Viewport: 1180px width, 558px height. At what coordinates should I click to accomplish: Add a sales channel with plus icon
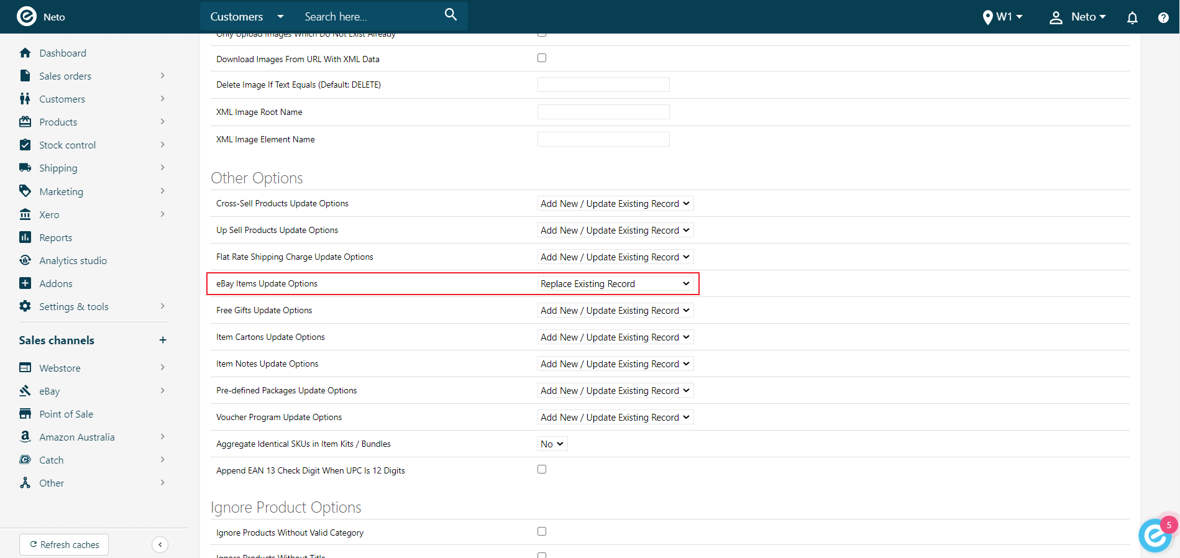[163, 340]
